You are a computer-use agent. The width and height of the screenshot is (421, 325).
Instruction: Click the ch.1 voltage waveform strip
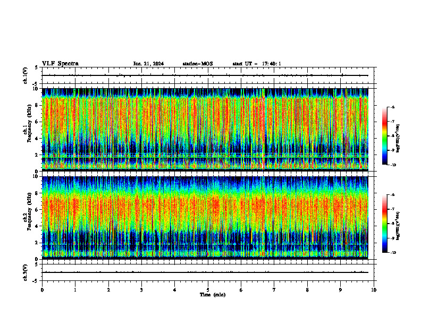click(x=208, y=75)
